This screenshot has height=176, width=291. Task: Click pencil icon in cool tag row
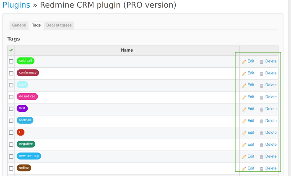(244, 85)
